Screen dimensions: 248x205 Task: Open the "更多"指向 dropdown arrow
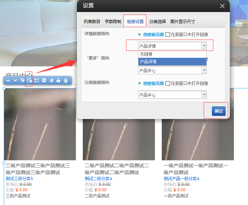click(204, 70)
